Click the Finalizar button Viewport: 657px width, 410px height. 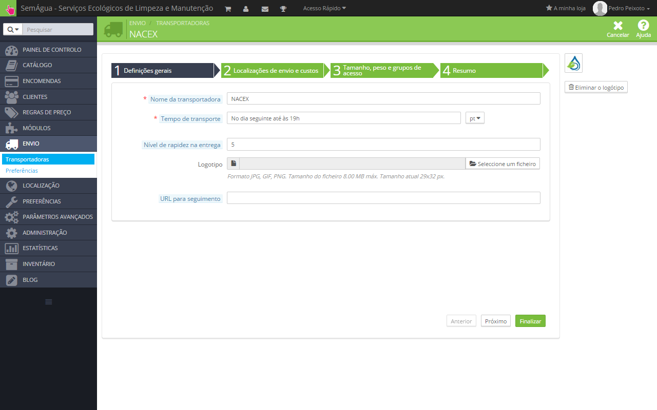pyautogui.click(x=530, y=321)
